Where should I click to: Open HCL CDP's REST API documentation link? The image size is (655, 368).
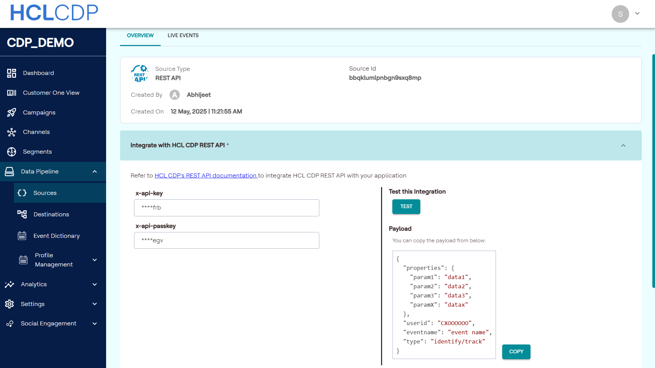(x=206, y=175)
